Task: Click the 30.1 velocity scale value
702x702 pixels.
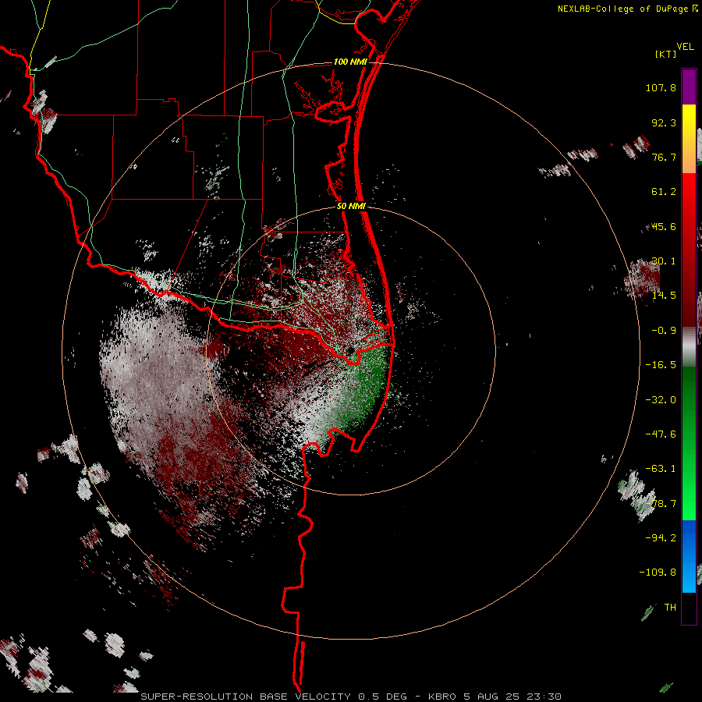Action: [x=664, y=261]
